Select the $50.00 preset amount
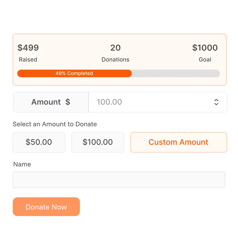The image size is (238, 236). (x=39, y=142)
